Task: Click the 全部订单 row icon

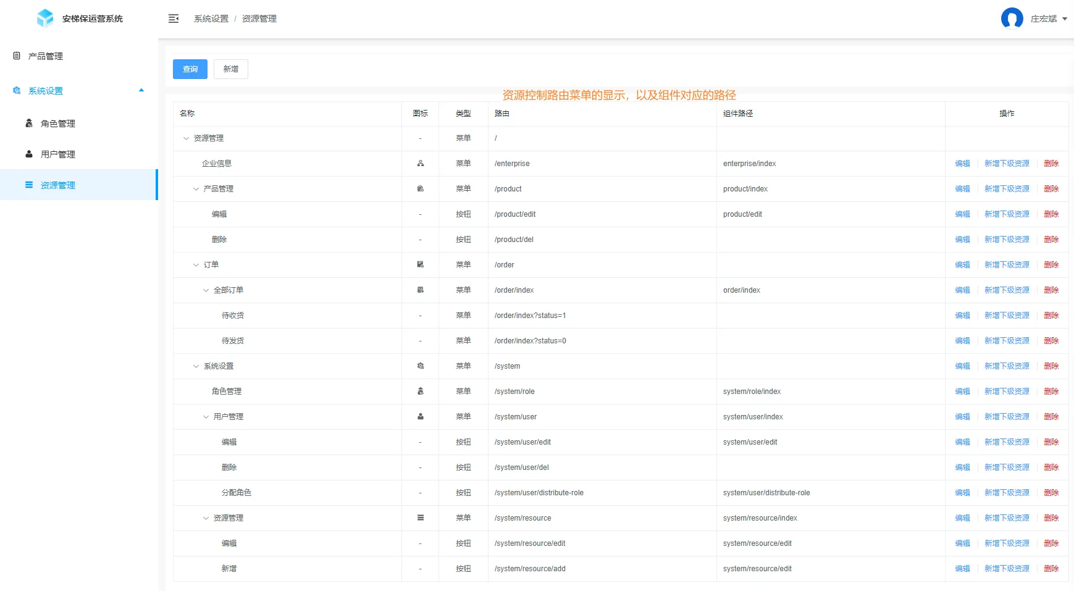Action: 420,290
